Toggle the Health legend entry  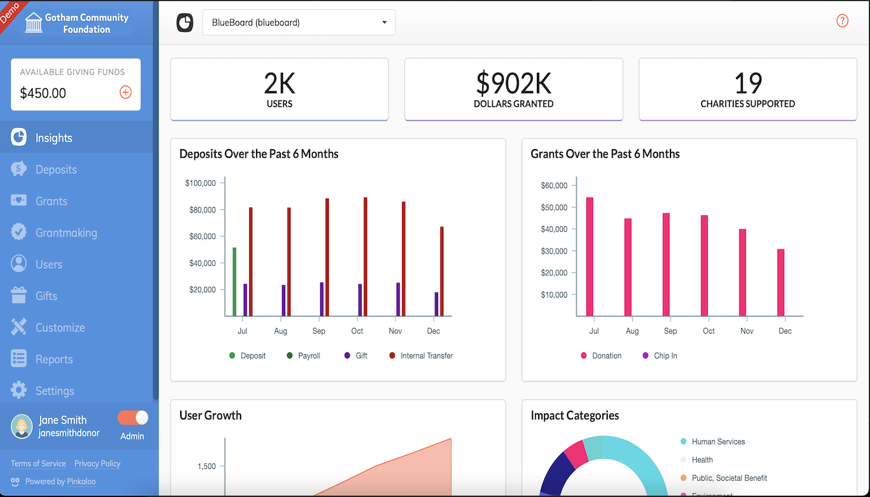(x=697, y=460)
